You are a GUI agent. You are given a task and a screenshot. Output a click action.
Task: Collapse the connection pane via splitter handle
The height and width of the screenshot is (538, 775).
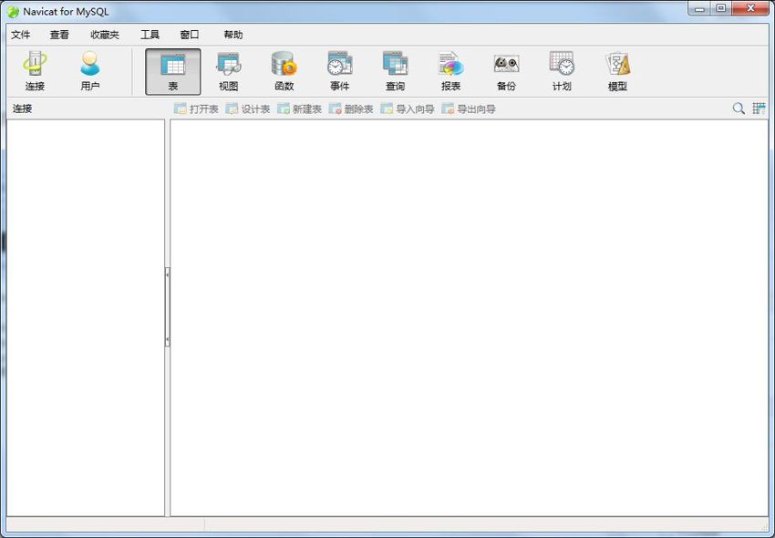click(x=168, y=306)
